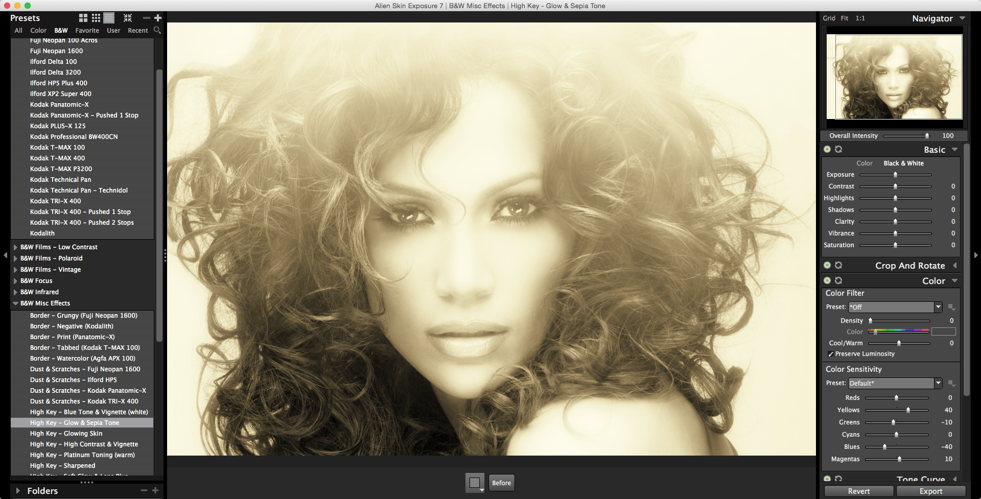Toggle the Color panel on/off
981x499 pixels.
[x=827, y=280]
